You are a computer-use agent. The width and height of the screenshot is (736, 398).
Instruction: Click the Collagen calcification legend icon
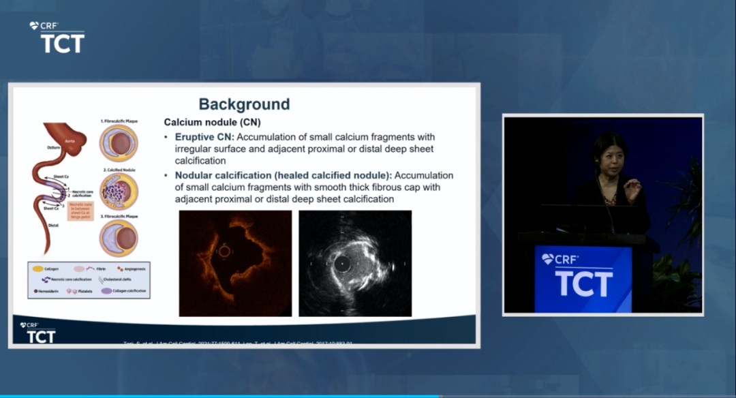click(x=107, y=291)
